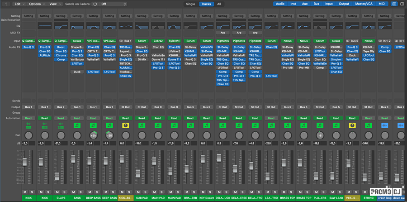The height and width of the screenshot is (202, 407).
Task: Click the Read automation button on STRING strip
Action: point(369,117)
